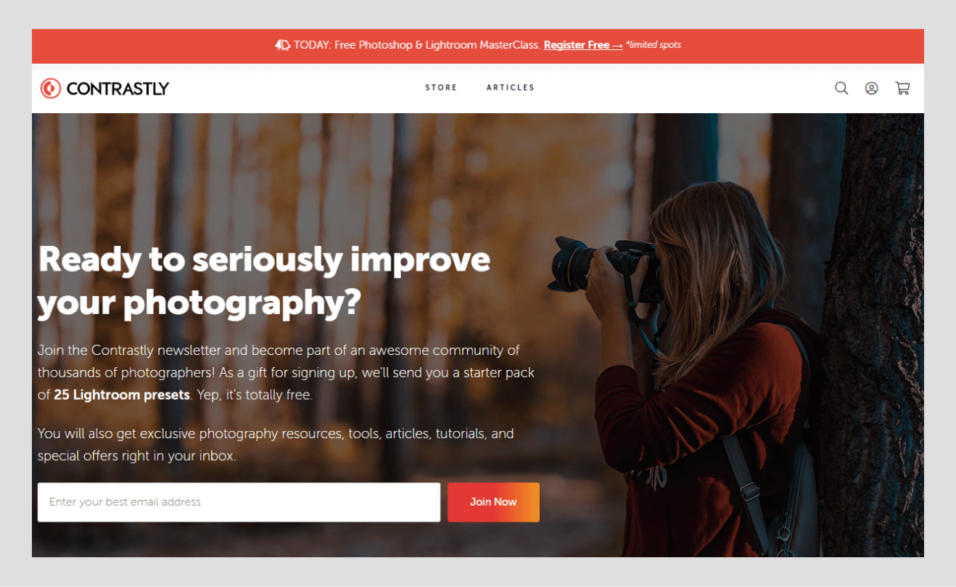Image resolution: width=956 pixels, height=587 pixels.
Task: Open the ARTICLES menu item
Action: pyautogui.click(x=510, y=88)
